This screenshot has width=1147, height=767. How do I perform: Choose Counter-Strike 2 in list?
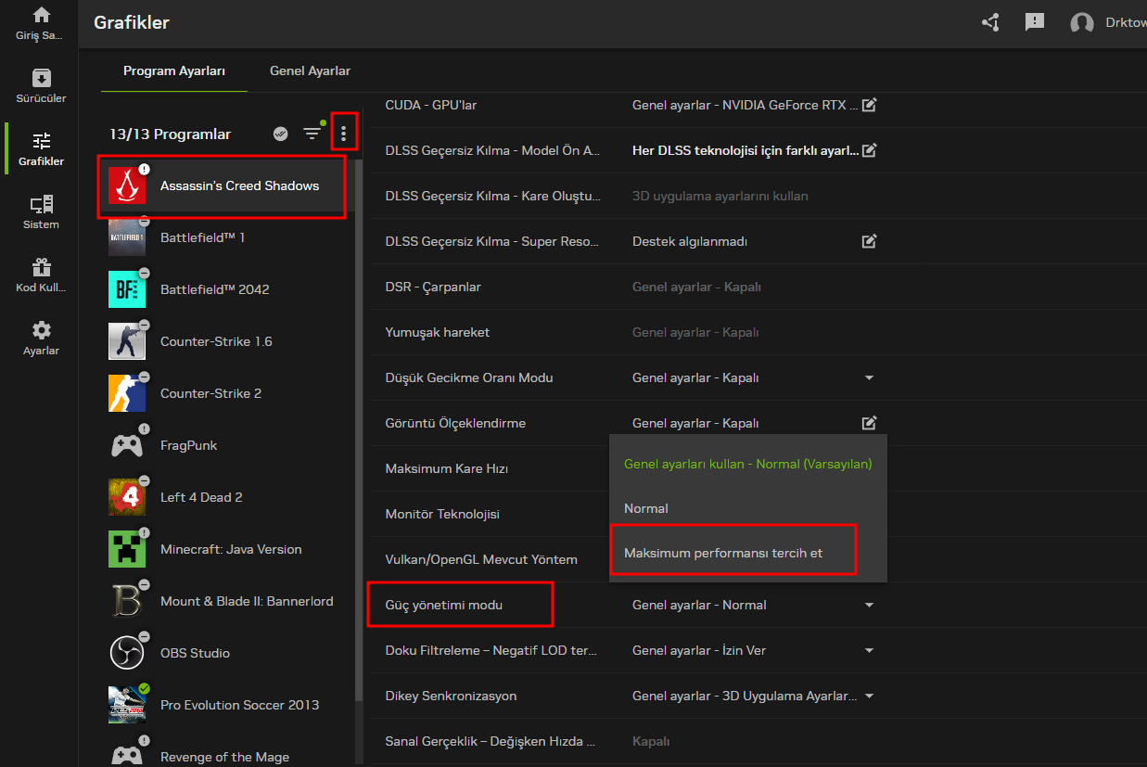(227, 393)
